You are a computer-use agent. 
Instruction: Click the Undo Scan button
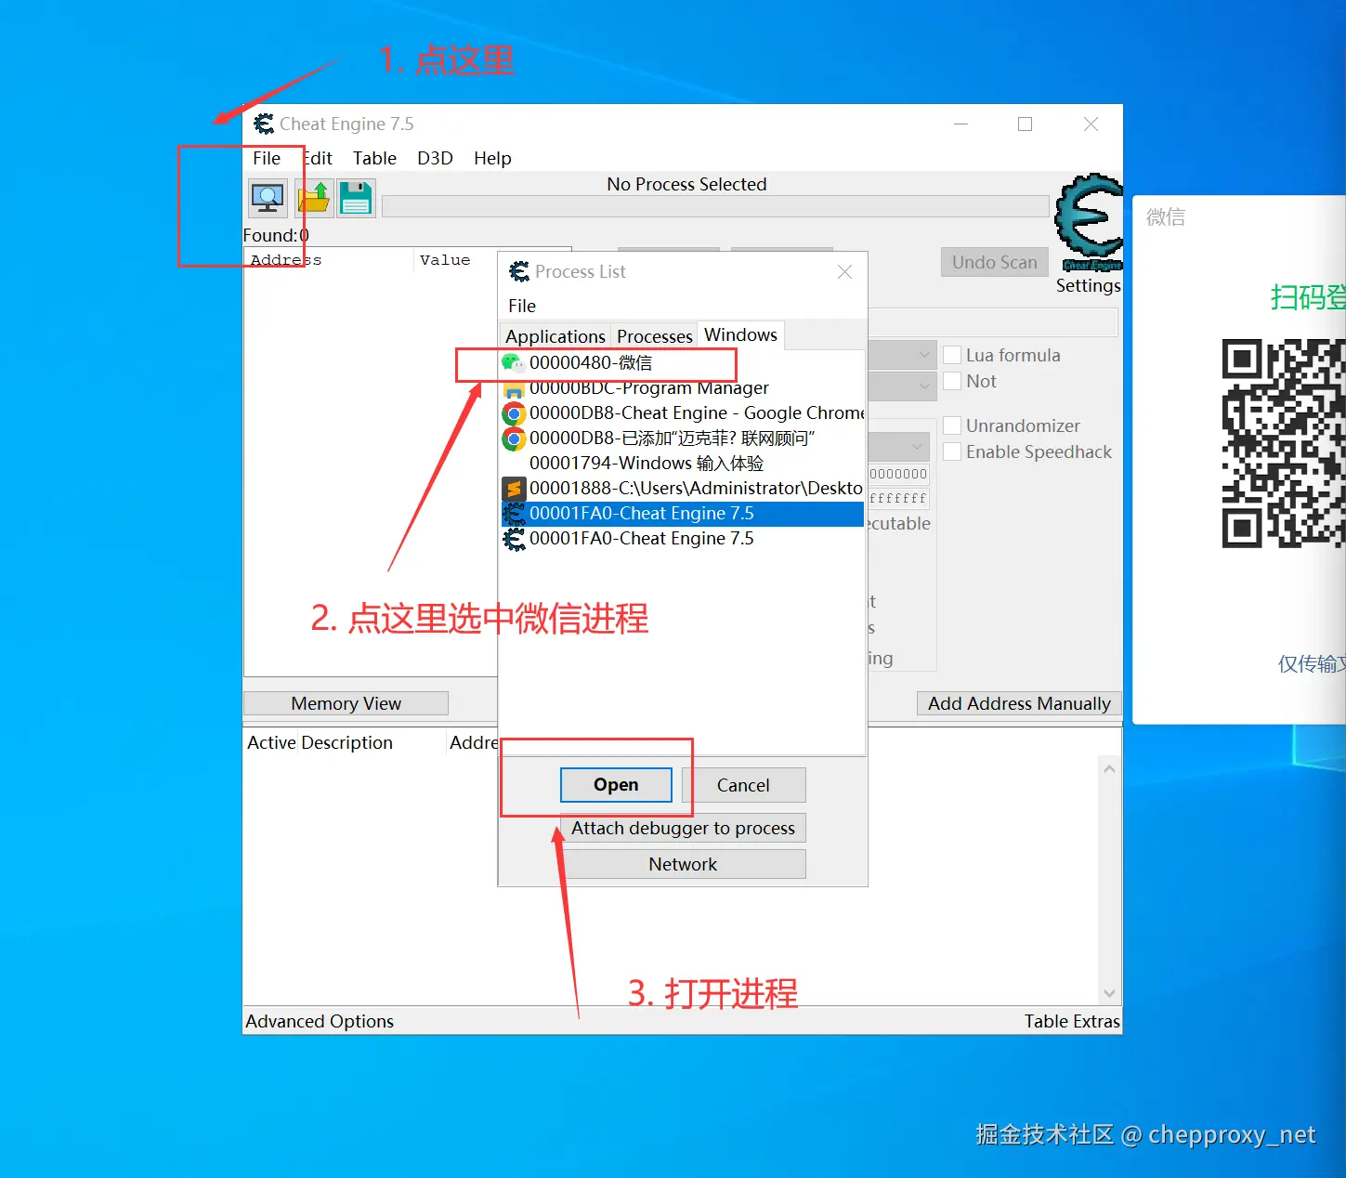pos(994,262)
